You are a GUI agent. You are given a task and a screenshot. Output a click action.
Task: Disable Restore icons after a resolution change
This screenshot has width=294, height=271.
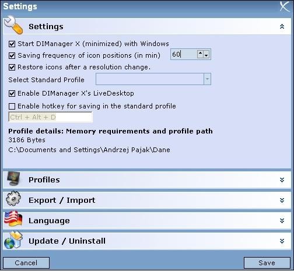pyautogui.click(x=12, y=68)
